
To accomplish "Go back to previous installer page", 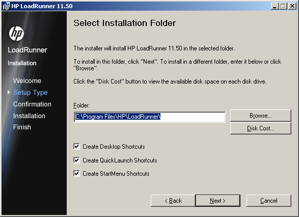I will [x=173, y=201].
